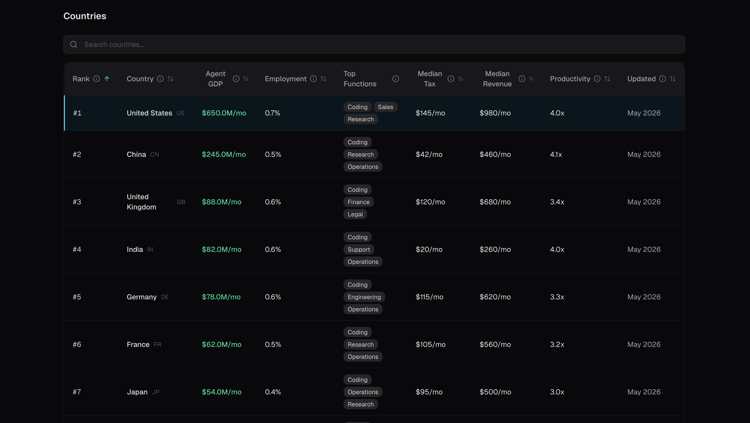Click the Engineering tag in Germany row
The height and width of the screenshot is (423, 750).
pyautogui.click(x=364, y=297)
